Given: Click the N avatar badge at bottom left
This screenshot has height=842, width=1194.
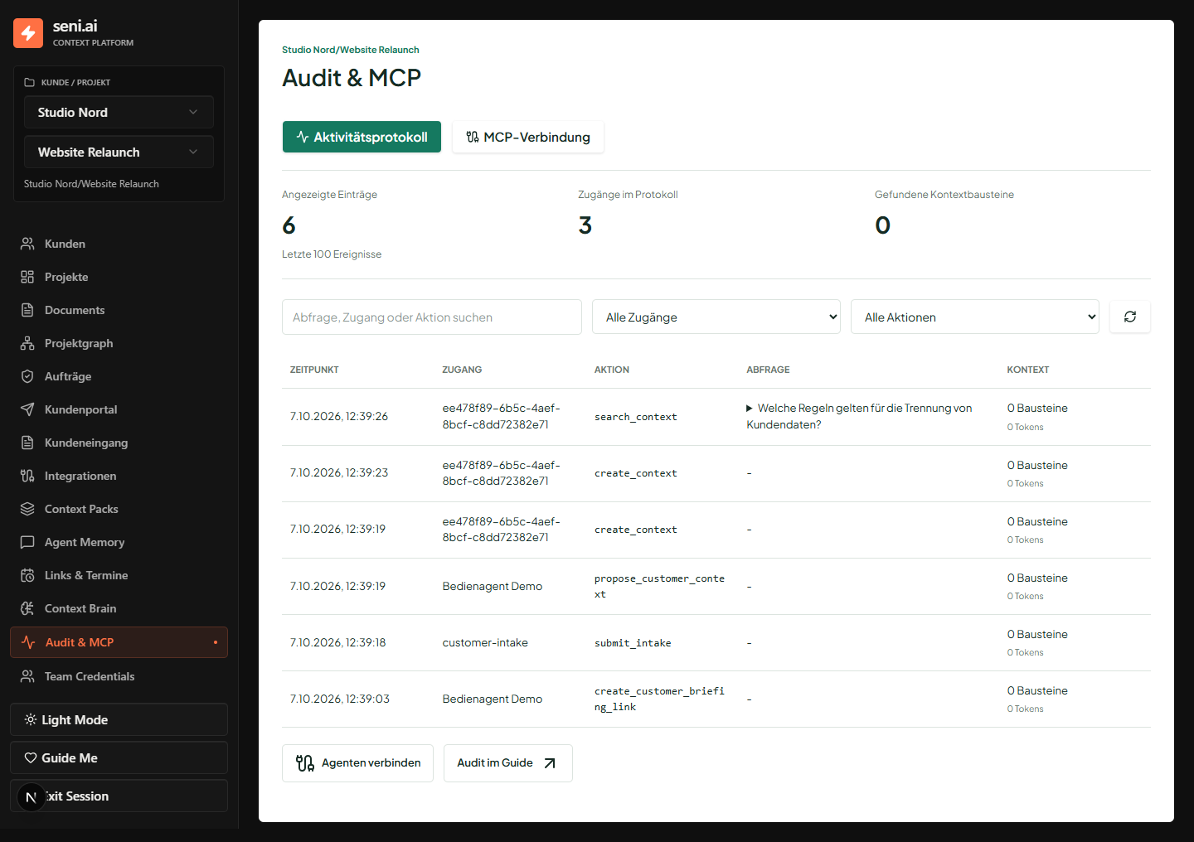Looking at the screenshot, I should [32, 797].
